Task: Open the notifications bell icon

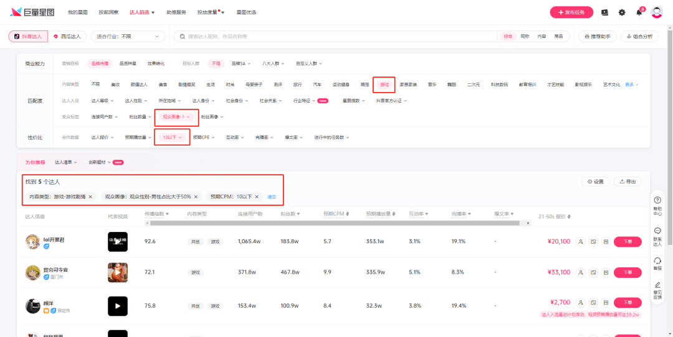Action: [x=639, y=12]
